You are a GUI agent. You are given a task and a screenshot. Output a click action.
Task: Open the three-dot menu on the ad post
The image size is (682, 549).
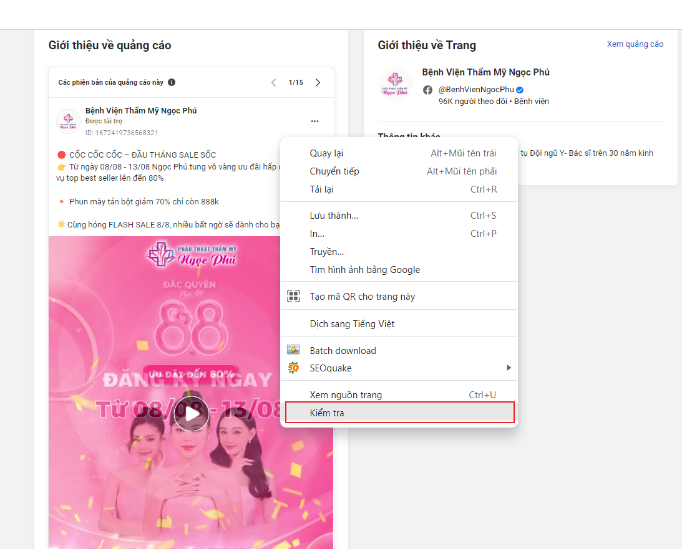pyautogui.click(x=315, y=121)
